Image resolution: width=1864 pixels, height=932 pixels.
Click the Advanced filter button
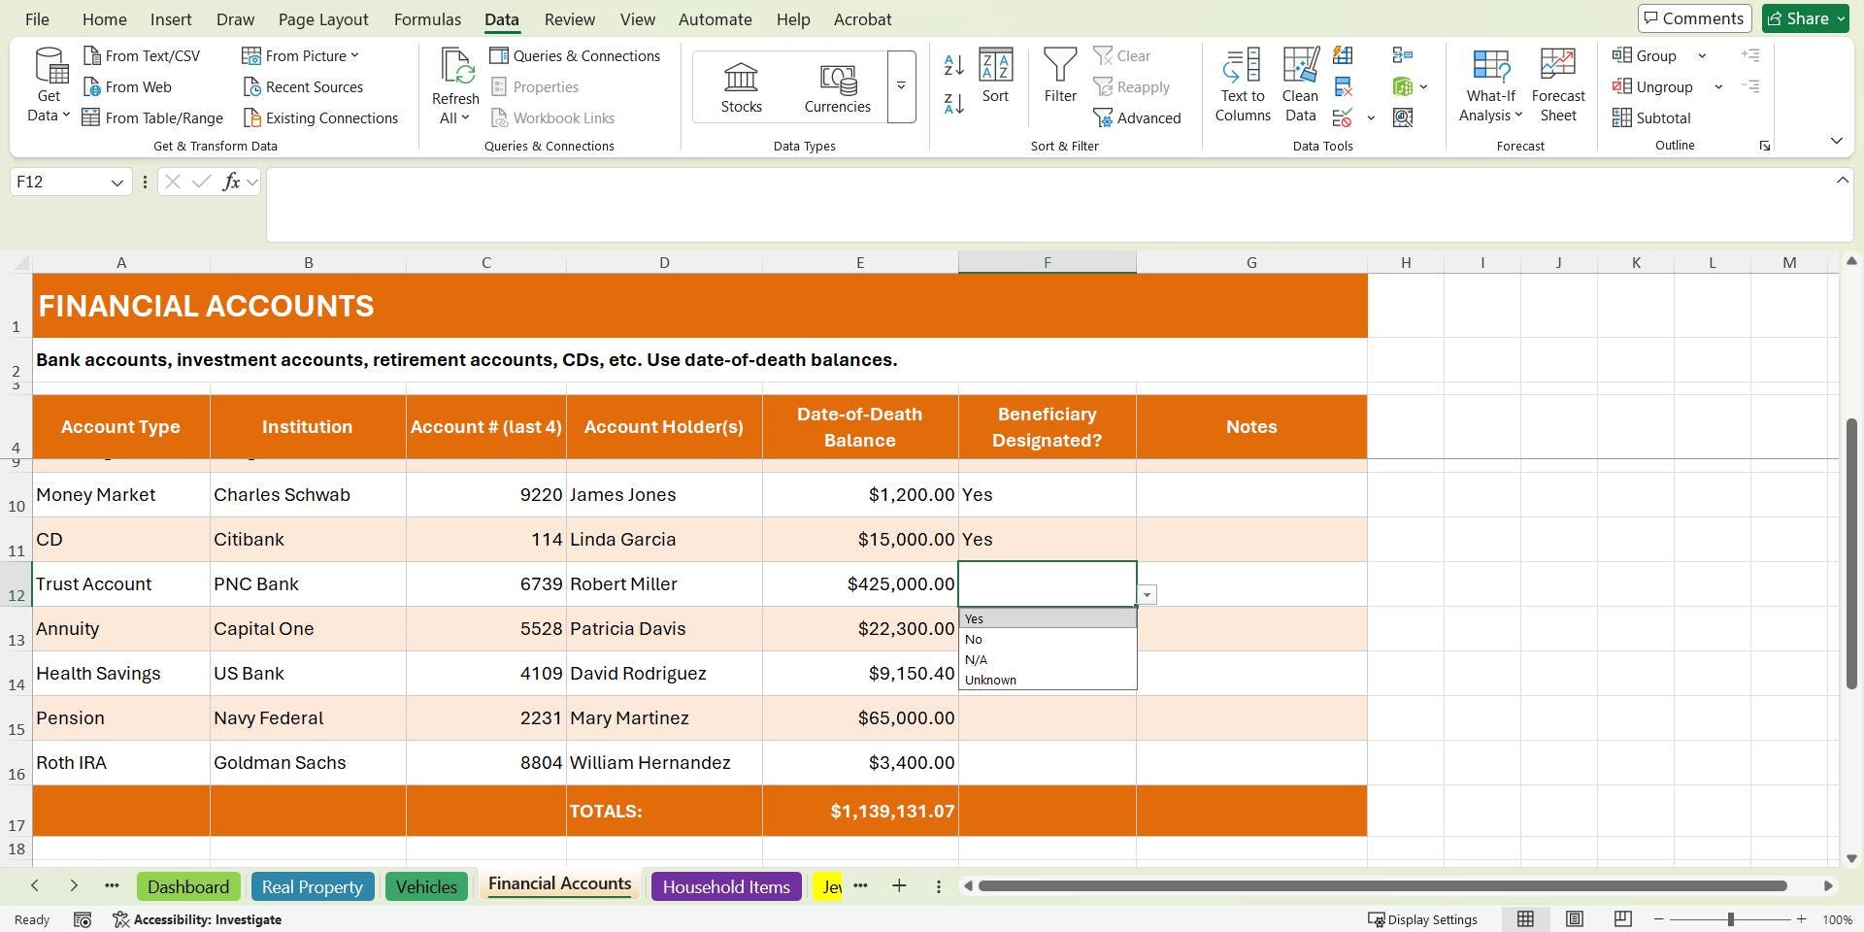pyautogui.click(x=1137, y=117)
